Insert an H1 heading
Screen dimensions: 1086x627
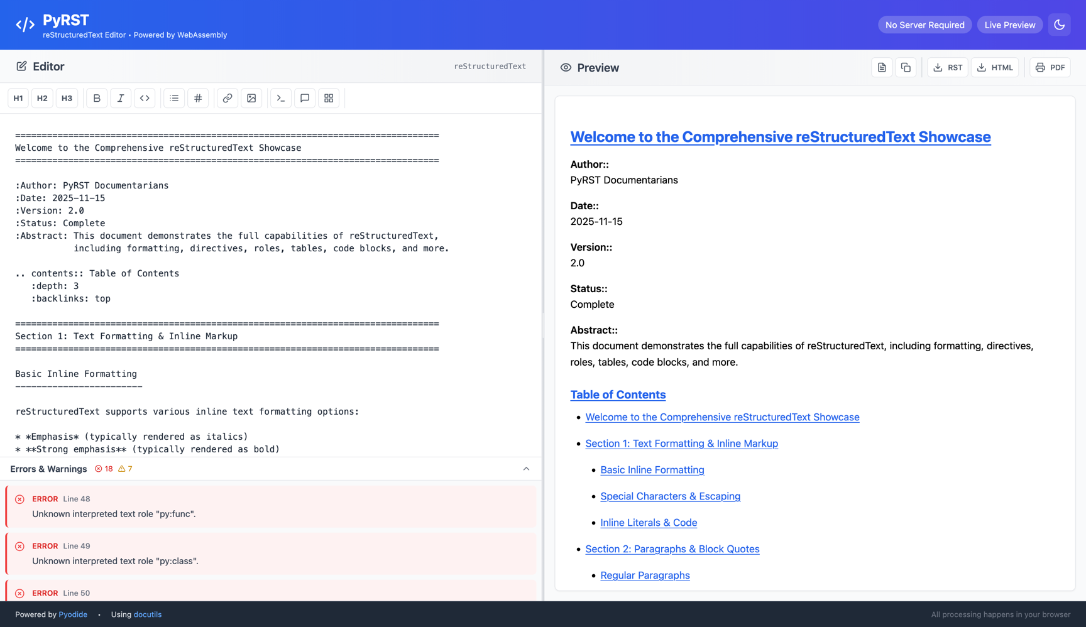pos(18,98)
